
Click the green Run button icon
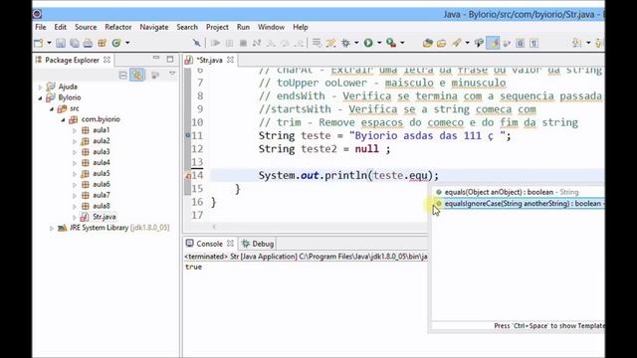pos(368,43)
